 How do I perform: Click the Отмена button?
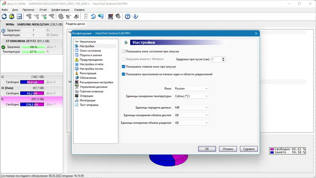(x=228, y=149)
